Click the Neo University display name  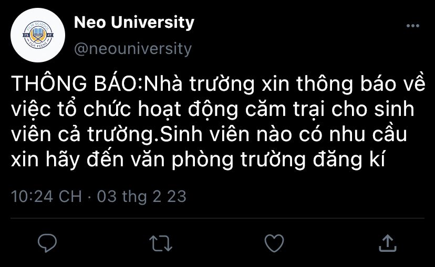134,22
